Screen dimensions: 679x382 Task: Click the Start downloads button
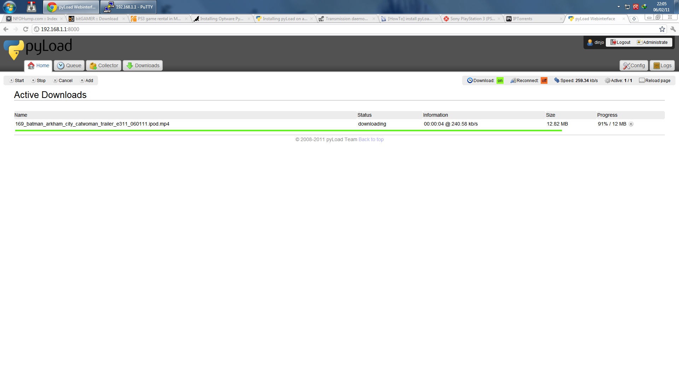click(x=16, y=81)
